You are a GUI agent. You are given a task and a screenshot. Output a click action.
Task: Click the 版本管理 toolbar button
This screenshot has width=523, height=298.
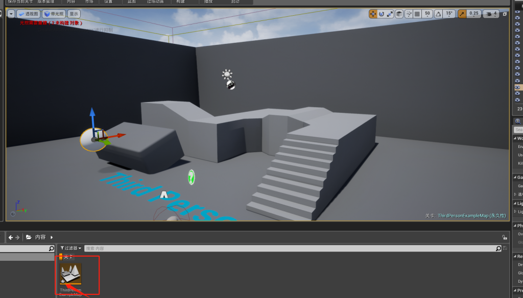(46, 2)
